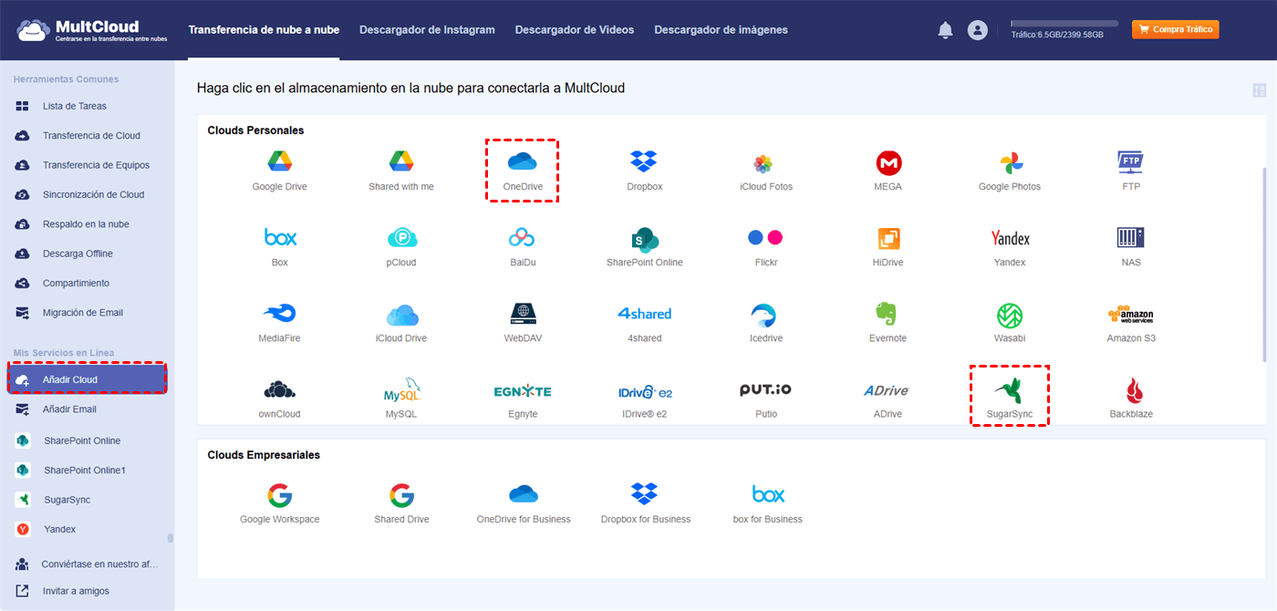The height and width of the screenshot is (611, 1277).
Task: Click Invitar a amigos link
Action: pyautogui.click(x=76, y=591)
